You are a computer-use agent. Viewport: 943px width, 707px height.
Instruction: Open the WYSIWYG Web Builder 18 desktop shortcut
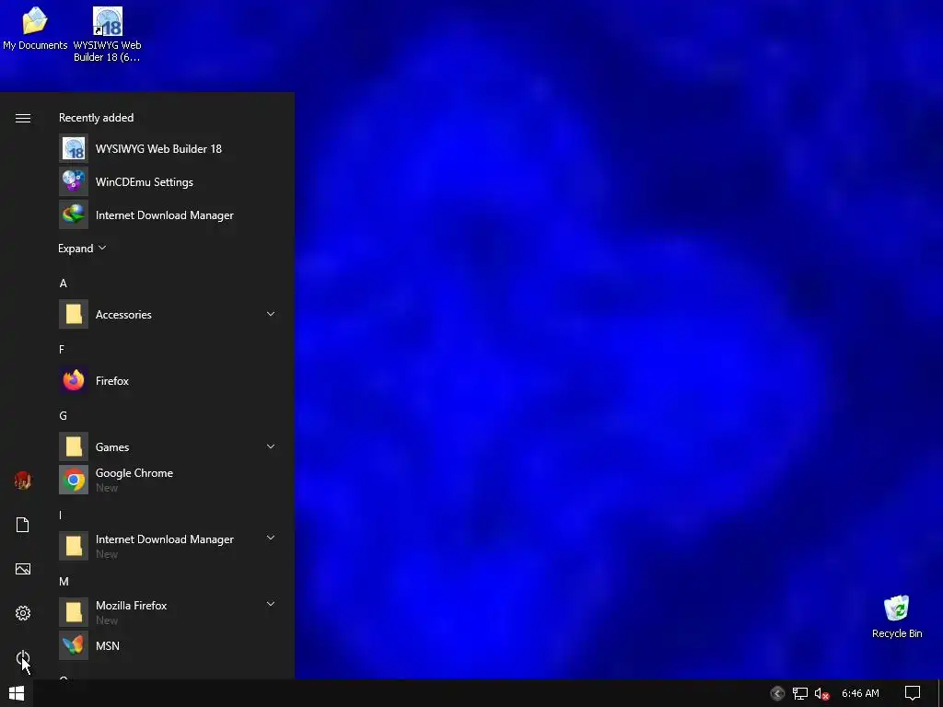click(107, 34)
